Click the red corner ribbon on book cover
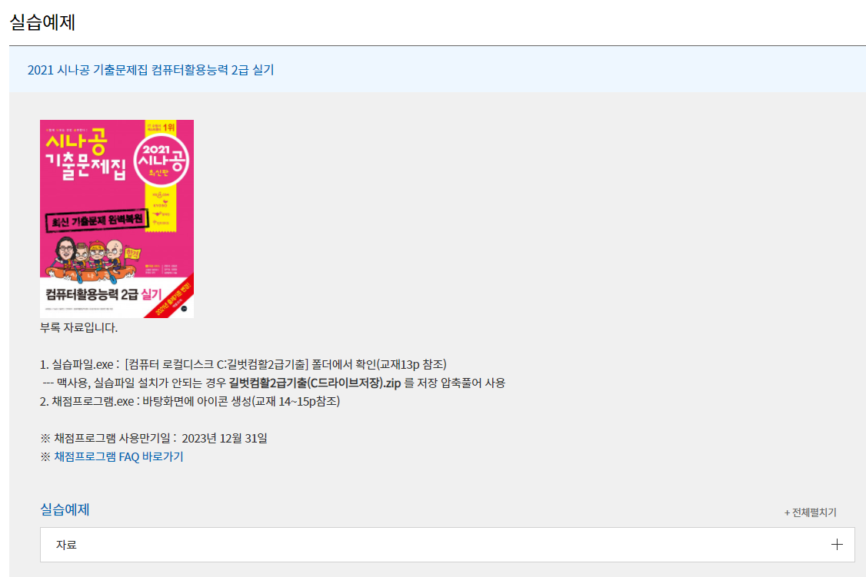This screenshot has height=577, width=866. [x=172, y=298]
